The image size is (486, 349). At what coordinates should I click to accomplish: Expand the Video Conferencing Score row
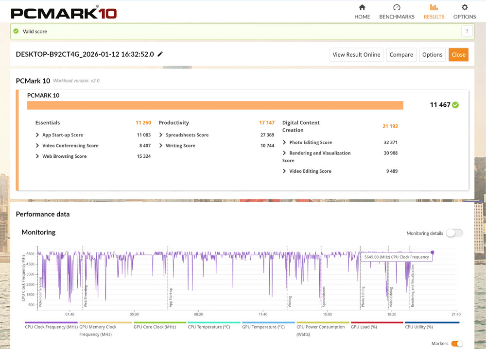point(38,146)
